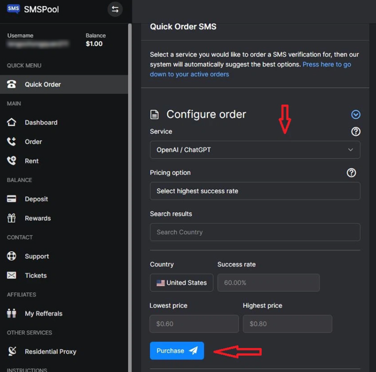Click the Dashboard house icon
The image size is (376, 372).
(x=11, y=122)
